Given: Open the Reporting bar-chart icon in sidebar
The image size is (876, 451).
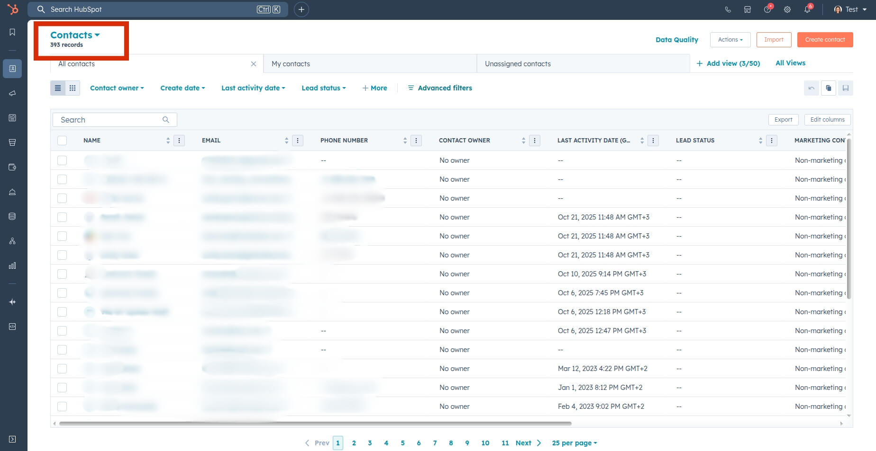Looking at the screenshot, I should [12, 265].
